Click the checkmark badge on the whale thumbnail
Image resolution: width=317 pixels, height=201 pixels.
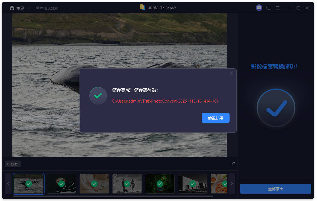(29, 184)
